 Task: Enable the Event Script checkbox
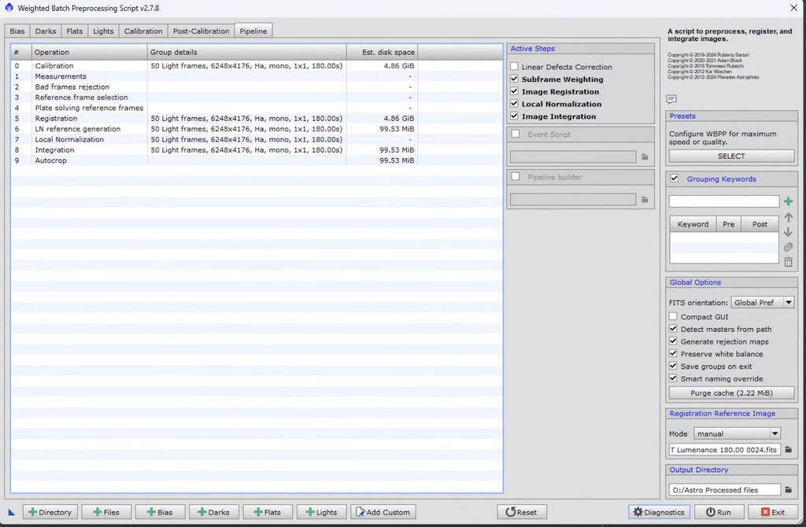(516, 134)
